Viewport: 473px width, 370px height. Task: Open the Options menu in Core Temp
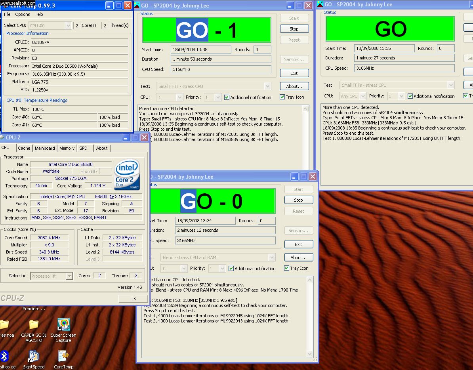coord(23,14)
